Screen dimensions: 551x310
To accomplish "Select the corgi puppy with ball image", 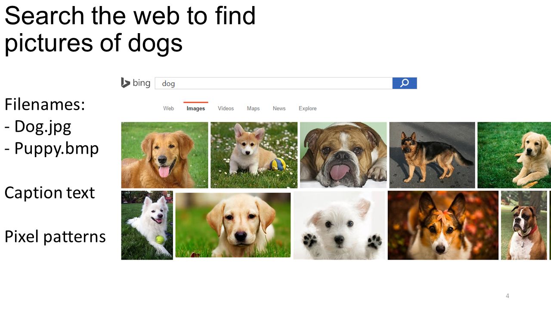I will [254, 155].
